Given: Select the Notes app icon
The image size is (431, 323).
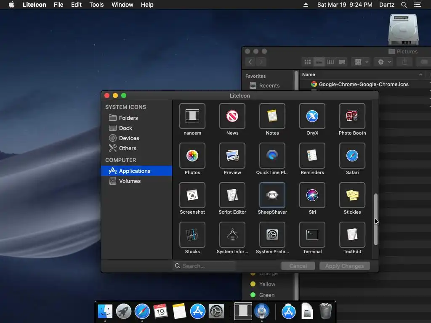Looking at the screenshot, I should pyautogui.click(x=272, y=116).
